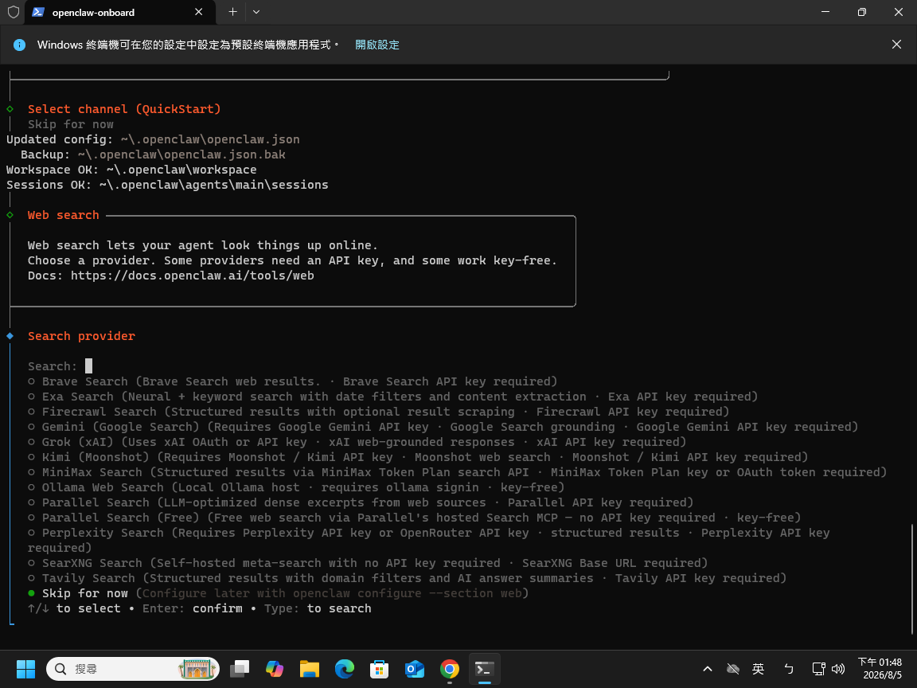This screenshot has height=688, width=917.
Task: Select Brave Search radio option
Action: (32, 381)
